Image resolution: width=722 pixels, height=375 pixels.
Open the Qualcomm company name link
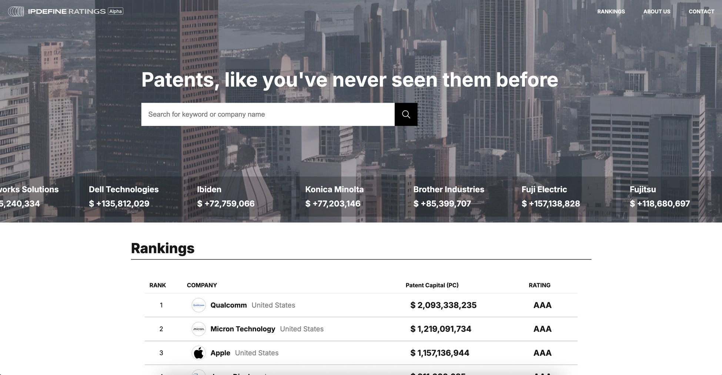pos(228,305)
